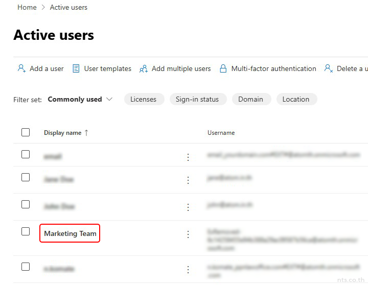Click the Multi-factor authentication lock icon

[223, 68]
